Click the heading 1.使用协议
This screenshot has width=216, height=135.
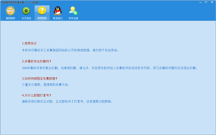pyautogui.click(x=29, y=43)
